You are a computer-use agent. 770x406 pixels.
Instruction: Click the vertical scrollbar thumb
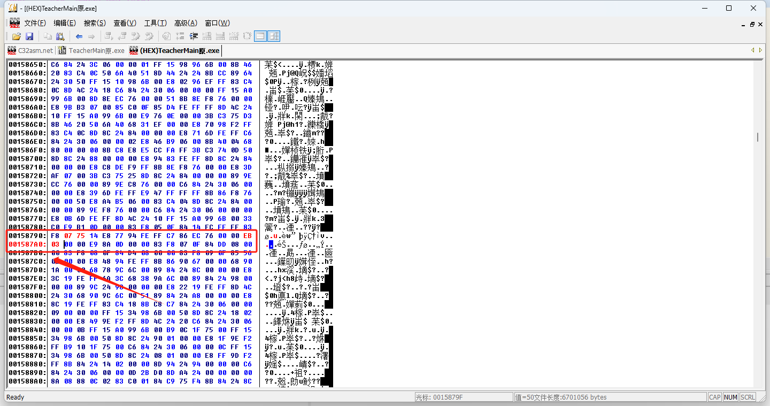pos(758,137)
